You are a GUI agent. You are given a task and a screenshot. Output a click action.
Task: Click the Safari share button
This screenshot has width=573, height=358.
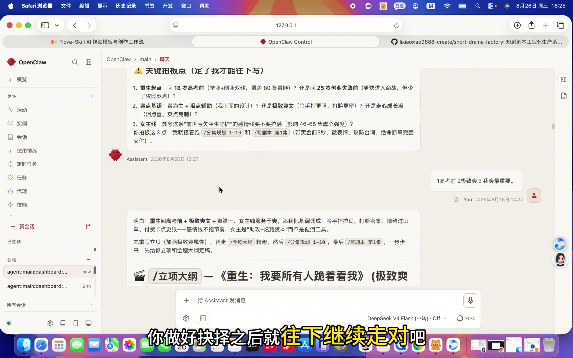pos(531,25)
